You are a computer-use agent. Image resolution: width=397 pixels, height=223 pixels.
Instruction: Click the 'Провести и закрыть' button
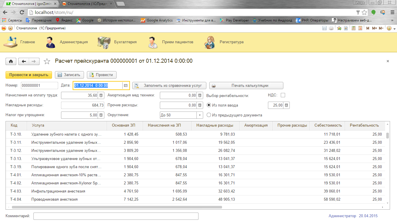pos(29,75)
